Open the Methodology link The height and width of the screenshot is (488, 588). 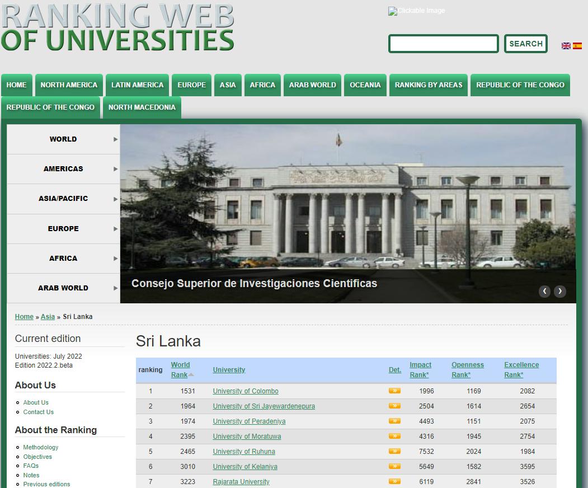[x=40, y=447]
